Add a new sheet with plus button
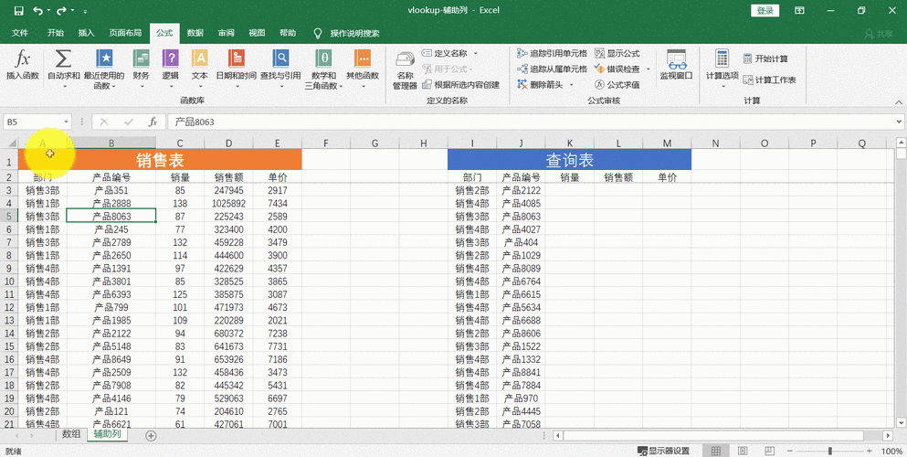Viewport: 907px width, 457px height. coord(151,436)
